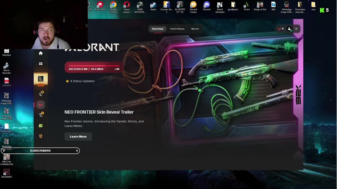Click the Valorant mission badge showing 6
The width and height of the screenshot is (337, 189).
[281, 29]
